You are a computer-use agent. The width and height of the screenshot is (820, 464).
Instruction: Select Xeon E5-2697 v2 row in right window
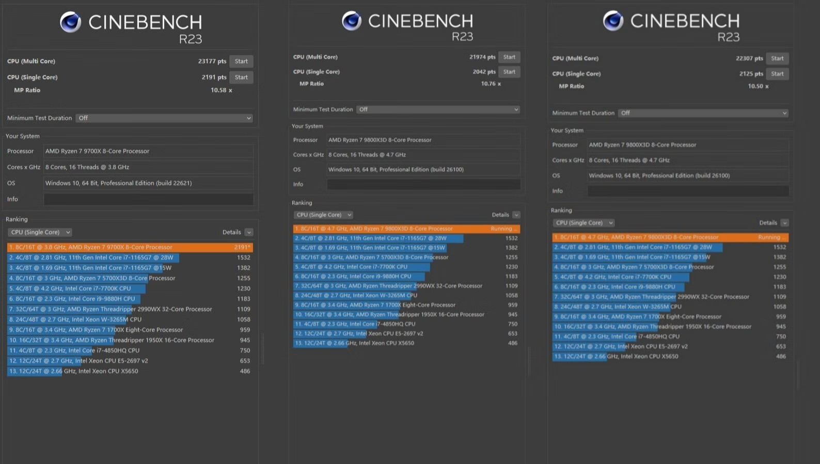tap(670, 346)
